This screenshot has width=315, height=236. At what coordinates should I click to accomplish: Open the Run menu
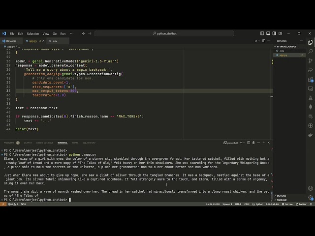(x=63, y=34)
